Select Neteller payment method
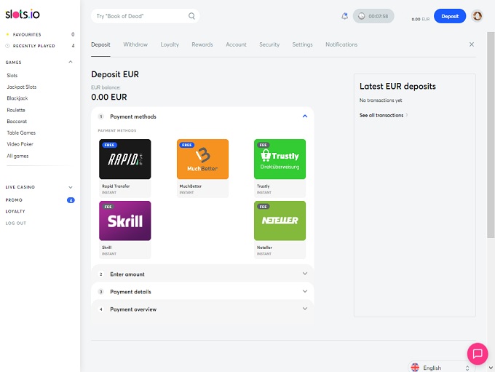This screenshot has width=495, height=372. click(280, 221)
